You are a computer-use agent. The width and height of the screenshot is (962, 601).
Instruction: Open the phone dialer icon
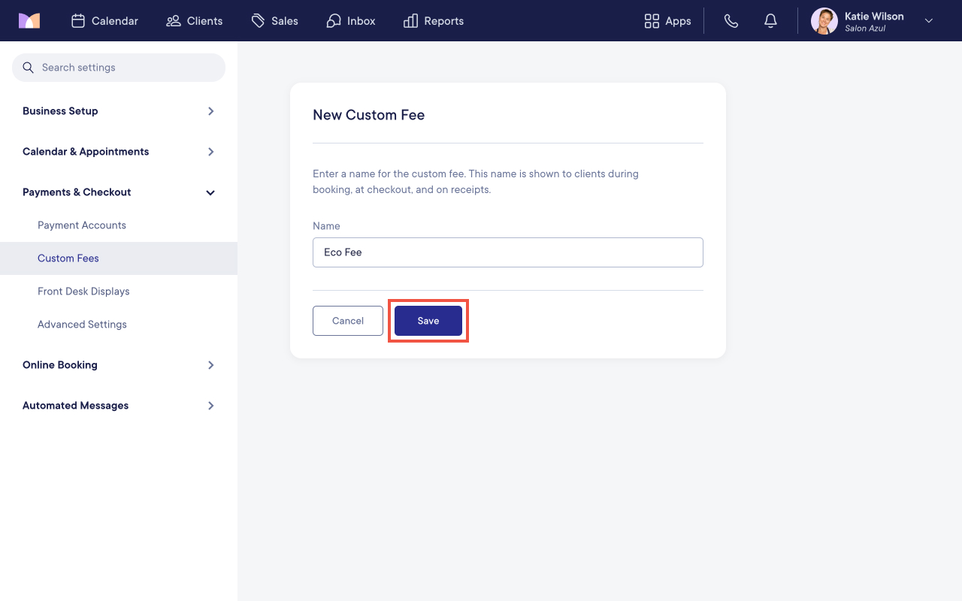coord(731,21)
